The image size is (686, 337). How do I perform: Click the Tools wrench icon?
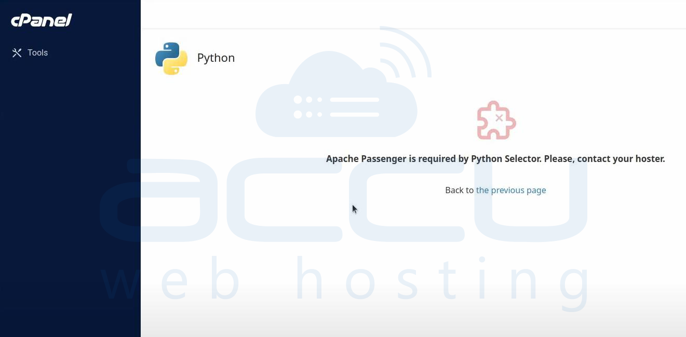[17, 52]
